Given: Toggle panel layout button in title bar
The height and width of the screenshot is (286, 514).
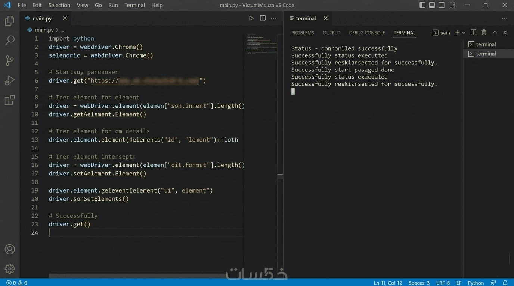Looking at the screenshot, I should [x=432, y=5].
